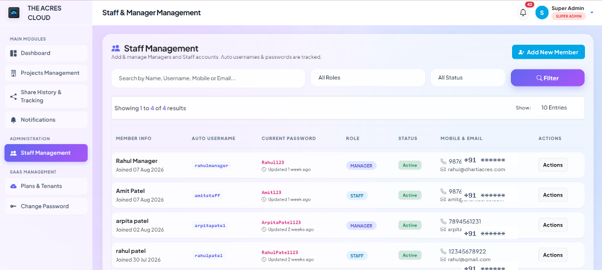Click the envelope icon beside rahul@dhartiacres.com
602x270 pixels.
point(443,169)
